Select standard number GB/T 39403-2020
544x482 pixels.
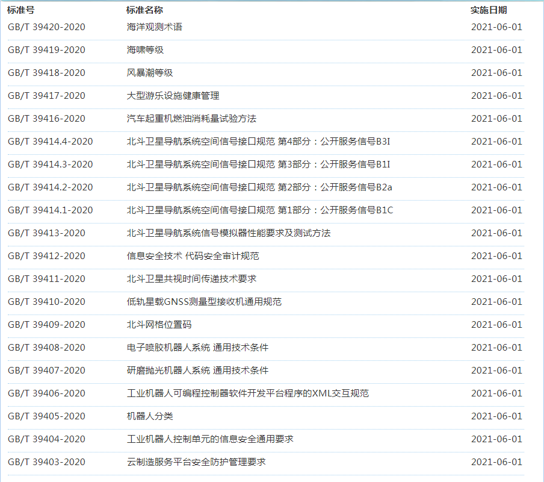click(x=46, y=463)
